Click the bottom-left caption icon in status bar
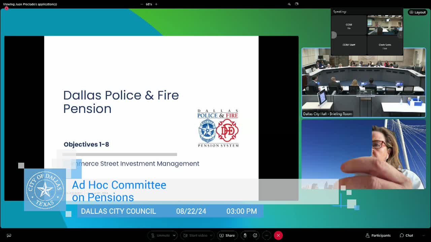Image resolution: width=431 pixels, height=242 pixels. click(9, 235)
